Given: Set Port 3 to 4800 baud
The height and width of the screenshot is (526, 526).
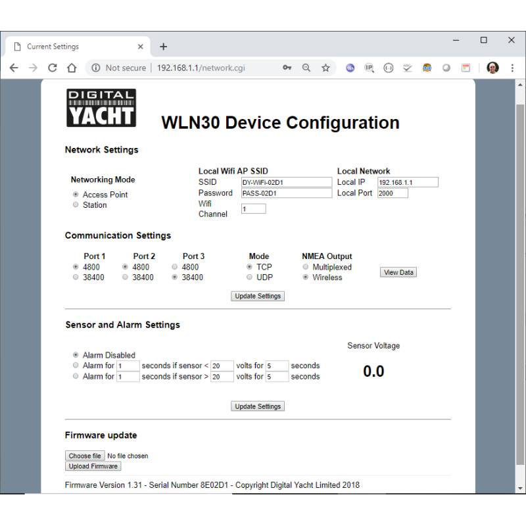Looking at the screenshot, I should pos(175,267).
